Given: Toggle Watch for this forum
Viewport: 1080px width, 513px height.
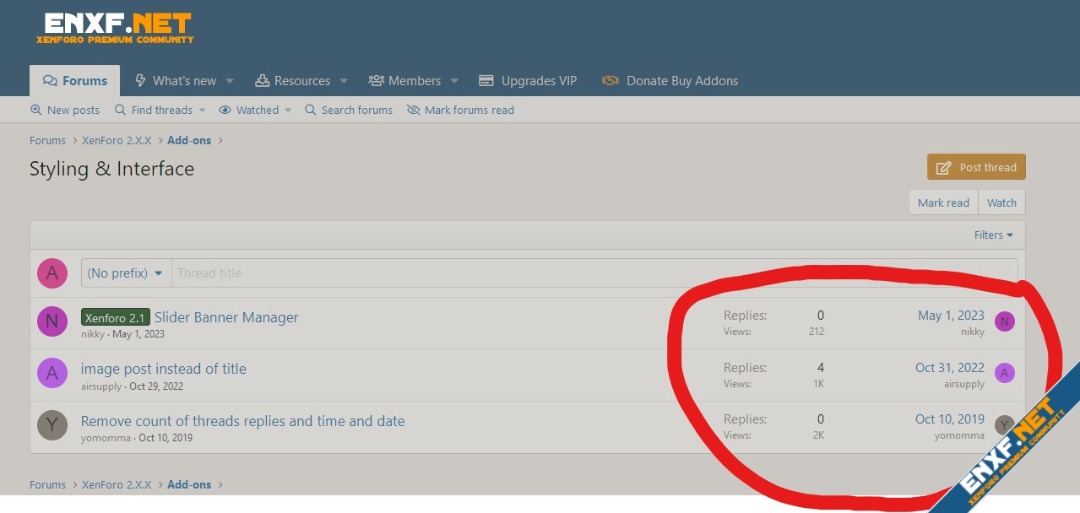Looking at the screenshot, I should pos(1001,202).
